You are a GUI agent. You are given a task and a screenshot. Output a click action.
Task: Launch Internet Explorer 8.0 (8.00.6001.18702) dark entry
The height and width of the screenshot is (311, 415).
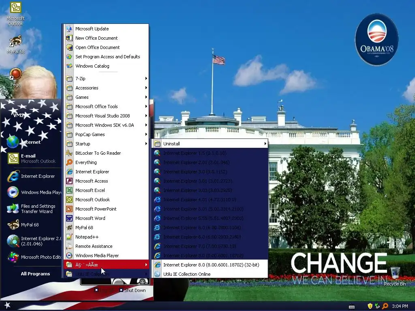pos(210,256)
